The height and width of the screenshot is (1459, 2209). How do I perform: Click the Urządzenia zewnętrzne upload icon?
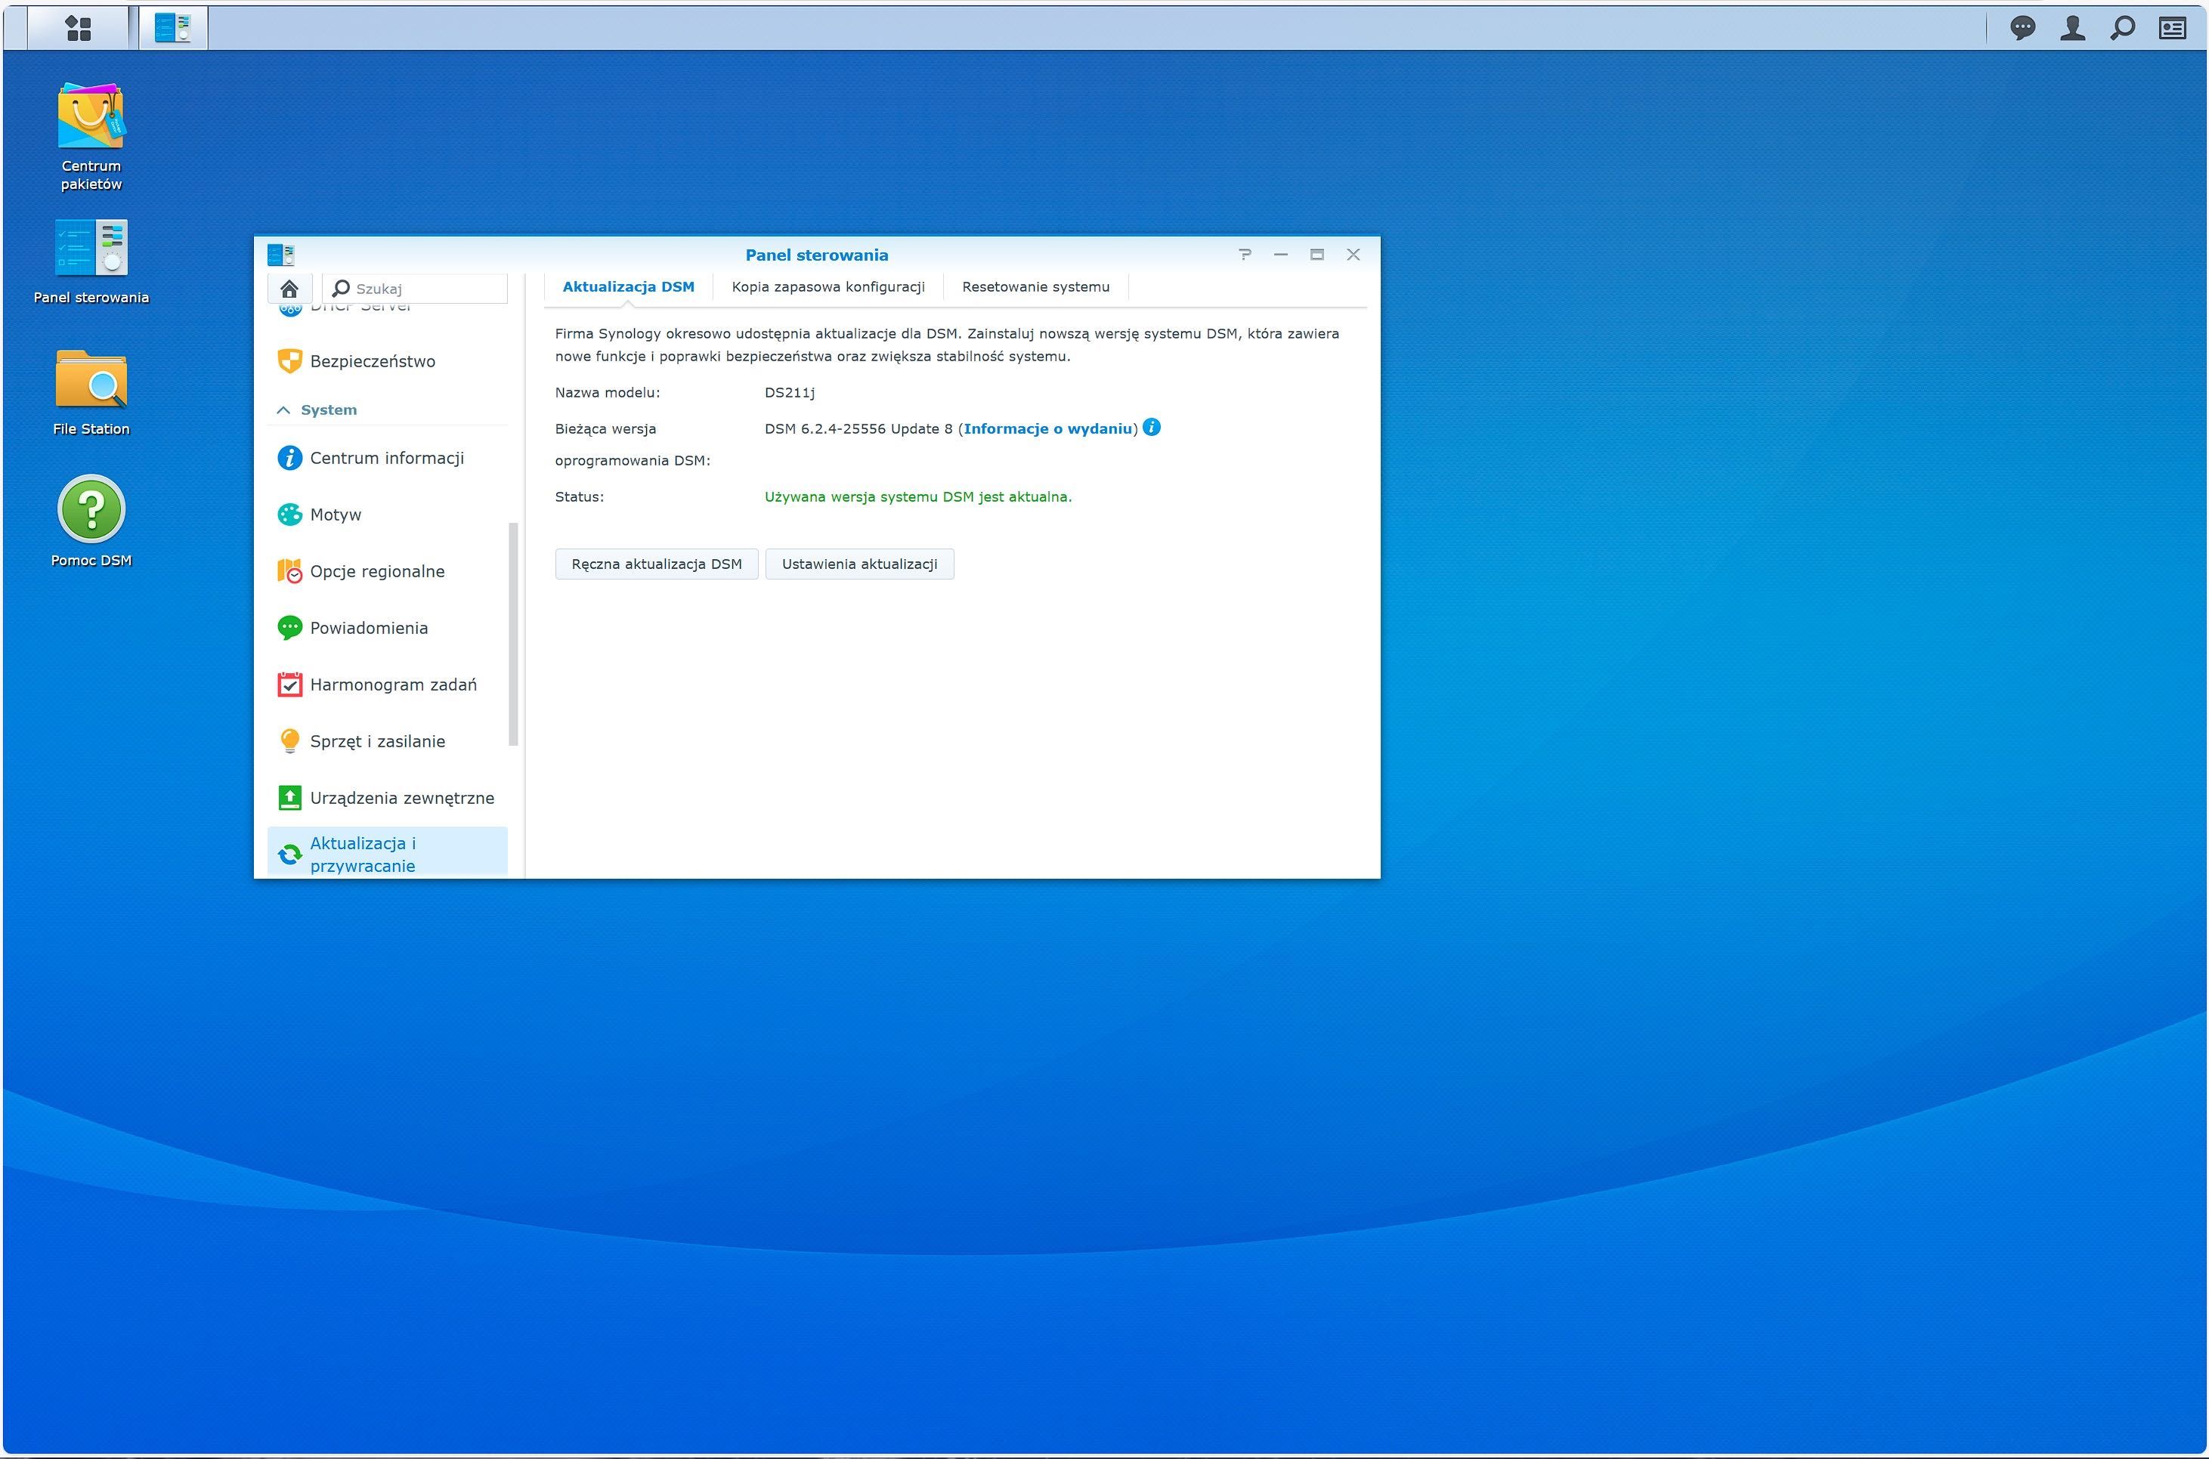[x=290, y=797]
